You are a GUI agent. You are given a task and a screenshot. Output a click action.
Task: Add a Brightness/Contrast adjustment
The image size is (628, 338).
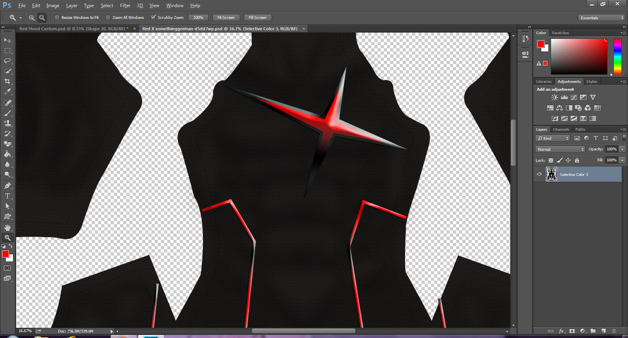[x=555, y=97]
